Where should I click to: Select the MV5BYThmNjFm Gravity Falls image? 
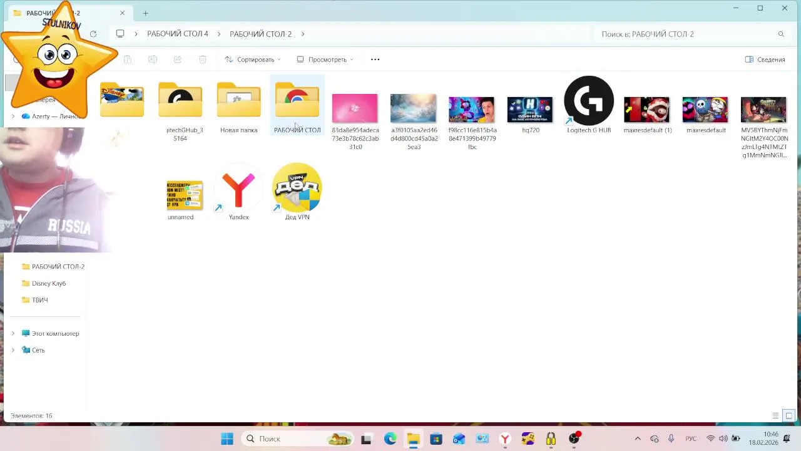763,109
